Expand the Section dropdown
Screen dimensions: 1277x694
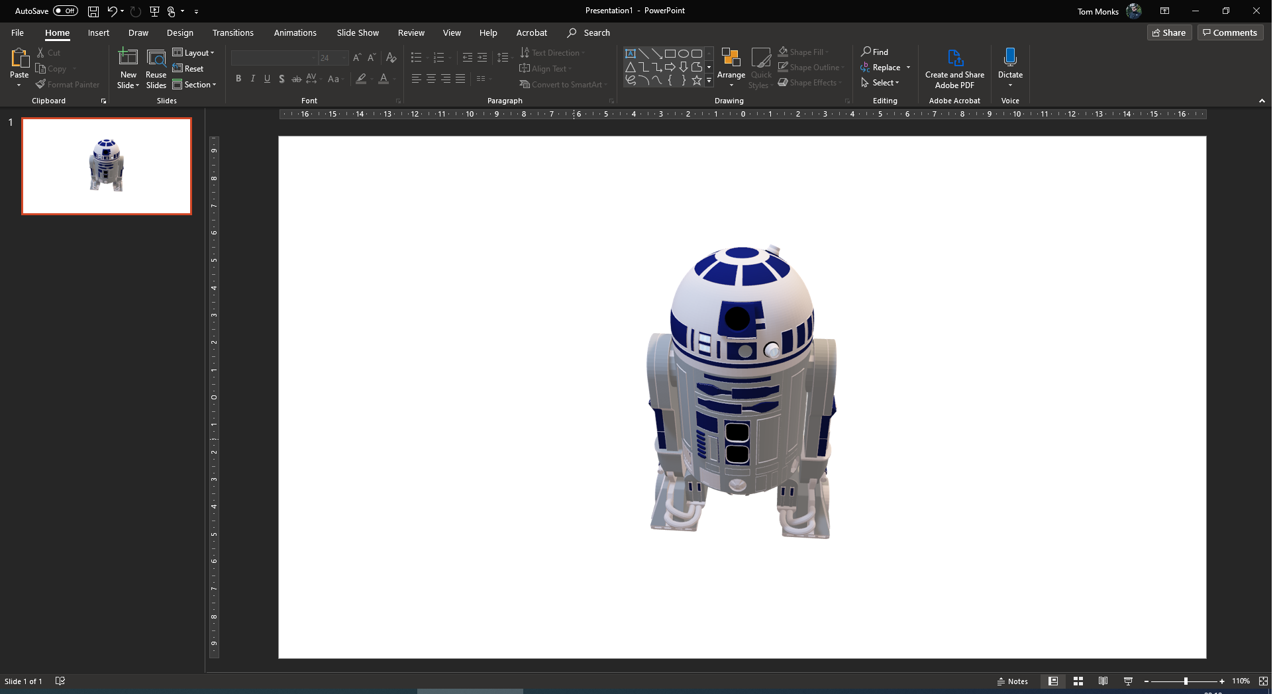[195, 85]
